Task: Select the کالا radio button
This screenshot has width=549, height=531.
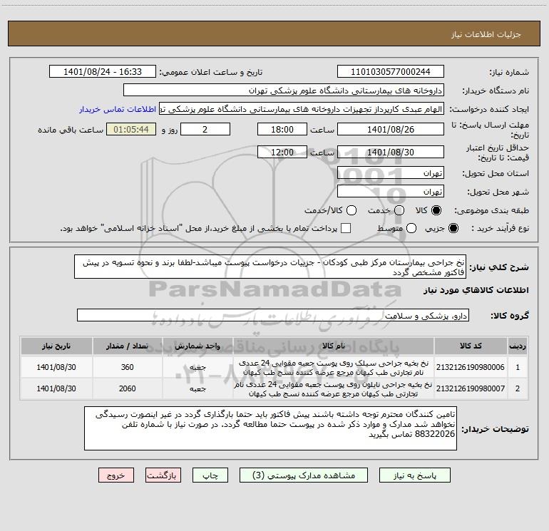Action: click(436, 210)
